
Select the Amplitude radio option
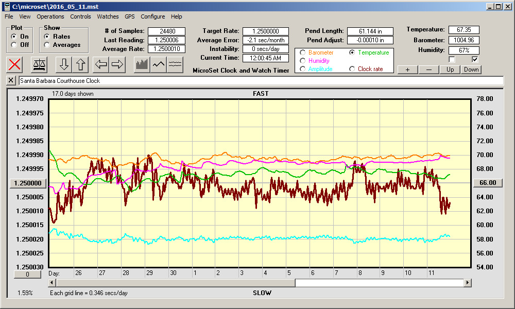pos(302,69)
